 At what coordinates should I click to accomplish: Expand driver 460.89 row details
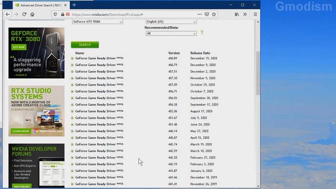(72, 58)
